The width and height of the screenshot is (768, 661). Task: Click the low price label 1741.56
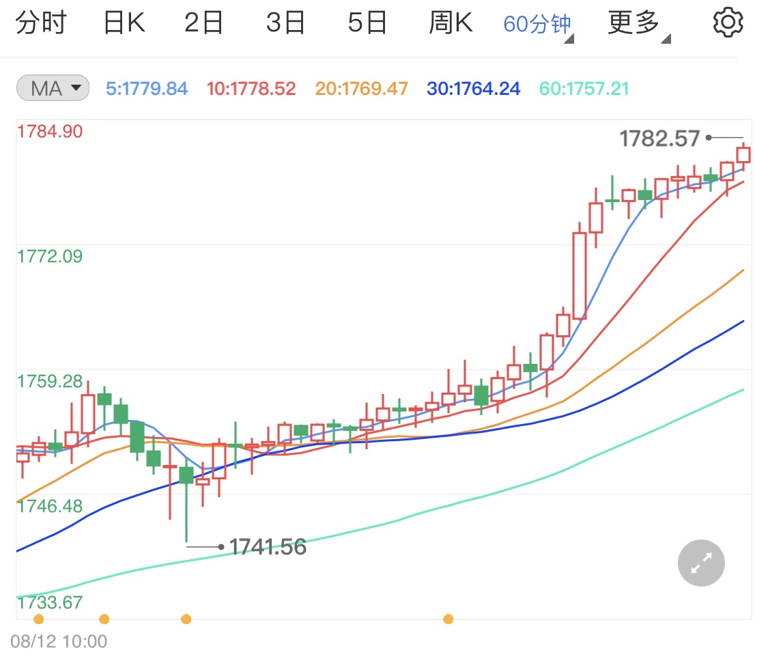pos(268,547)
